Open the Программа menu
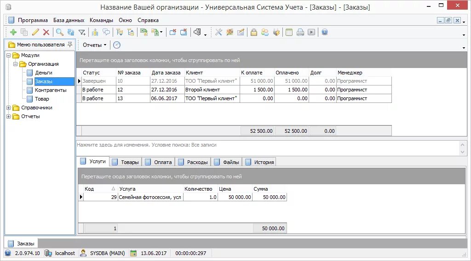This screenshot has width=471, height=261. coord(33,20)
